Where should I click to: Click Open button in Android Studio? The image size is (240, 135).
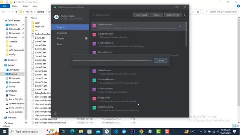(x=157, y=15)
